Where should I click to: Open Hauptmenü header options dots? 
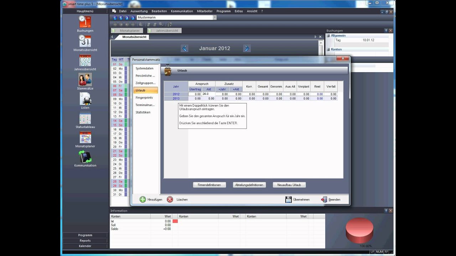click(107, 11)
